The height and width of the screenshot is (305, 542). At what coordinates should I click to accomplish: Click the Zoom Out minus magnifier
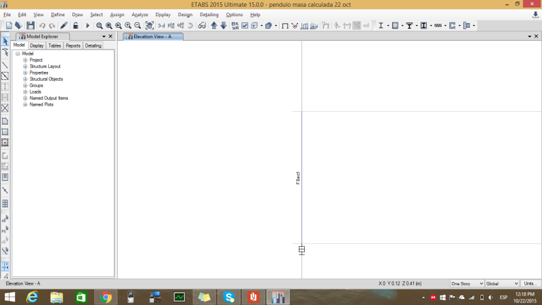tap(138, 26)
